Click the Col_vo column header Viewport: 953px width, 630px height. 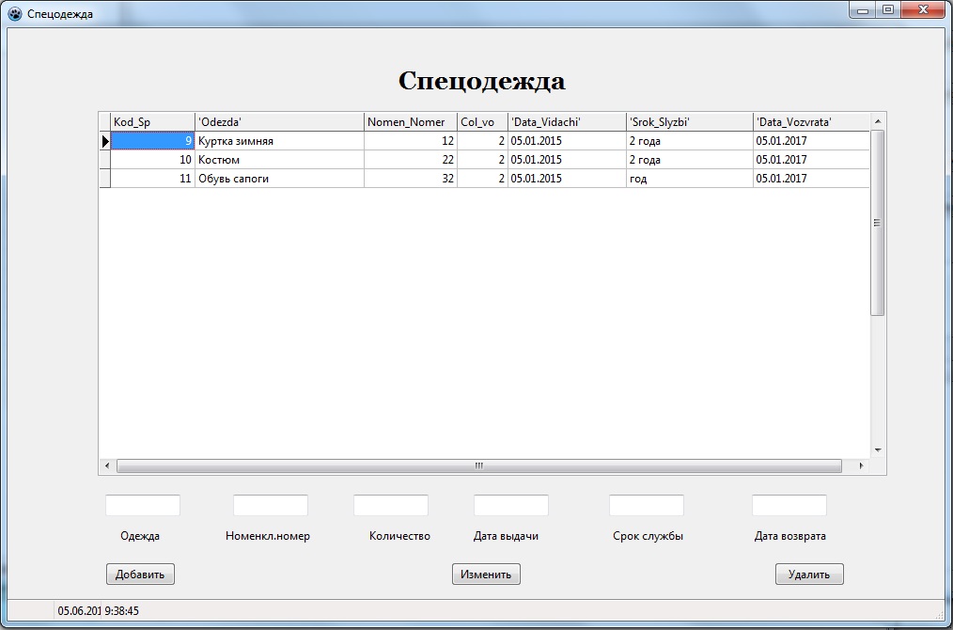coord(482,121)
